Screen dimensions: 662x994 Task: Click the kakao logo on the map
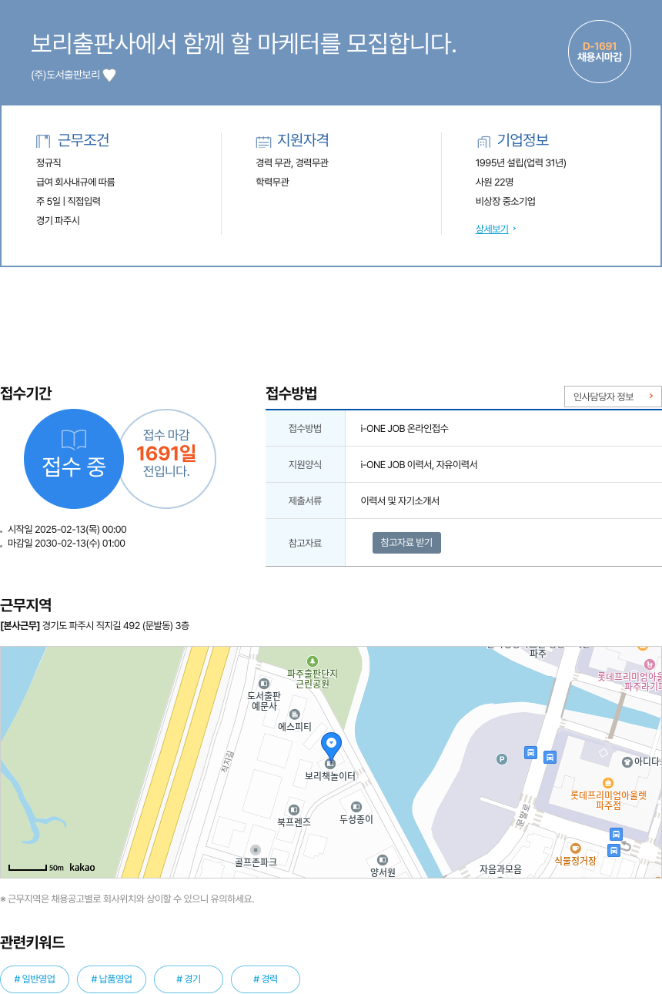point(82,867)
